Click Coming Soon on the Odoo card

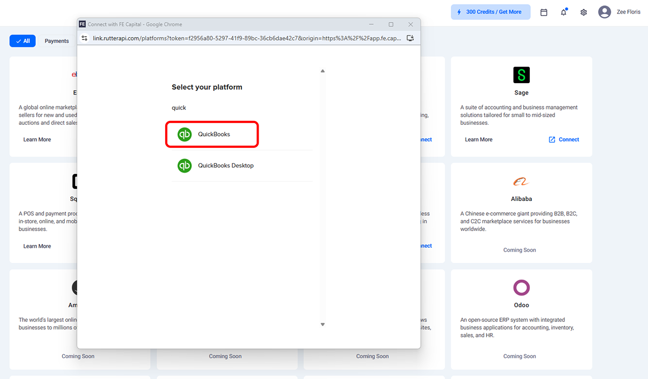pyautogui.click(x=520, y=356)
